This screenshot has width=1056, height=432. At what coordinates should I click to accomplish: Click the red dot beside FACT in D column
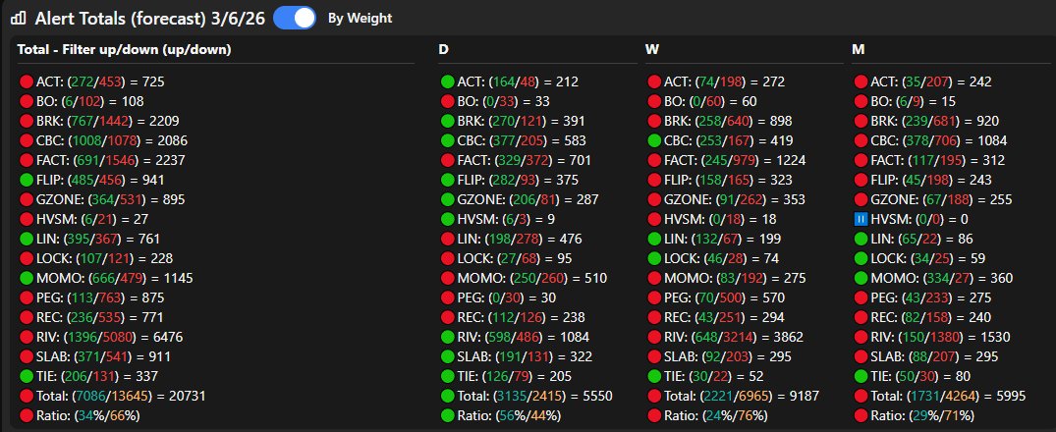(447, 161)
